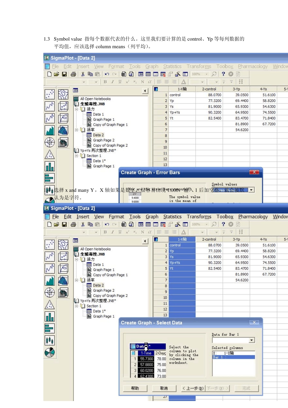Viewport: 288px width, 408px height.
Task: Open Graph Page 2 in notebook tree behind Select Data dialog
Action: pyautogui.click(x=103, y=291)
